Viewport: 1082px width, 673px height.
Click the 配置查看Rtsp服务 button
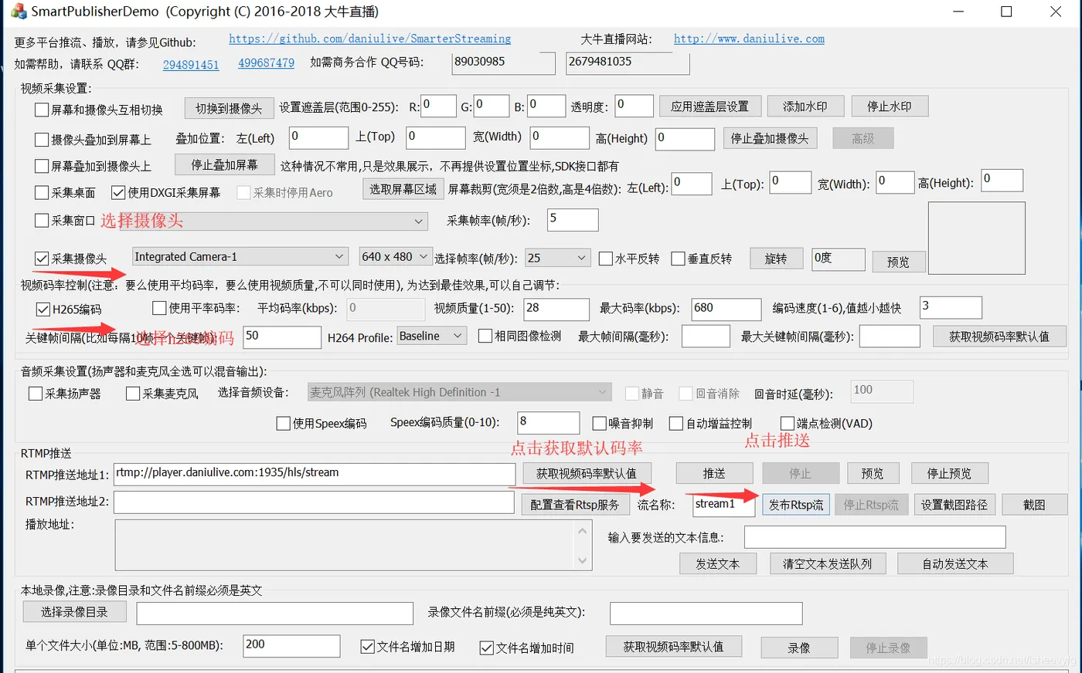575,505
